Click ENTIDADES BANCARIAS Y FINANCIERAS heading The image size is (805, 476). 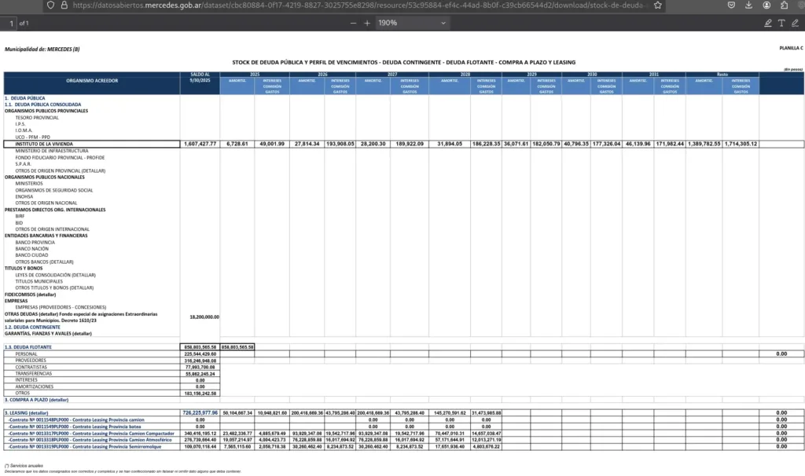46,236
